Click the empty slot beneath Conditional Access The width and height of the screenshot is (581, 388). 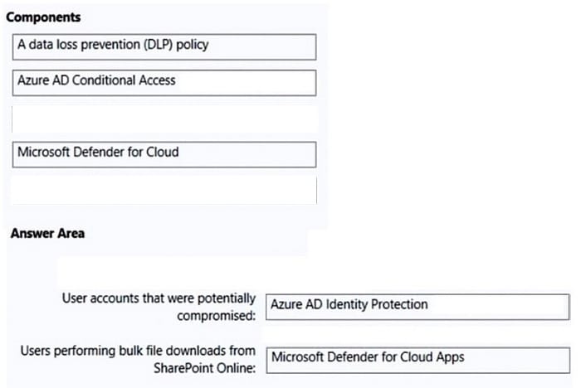(x=164, y=119)
